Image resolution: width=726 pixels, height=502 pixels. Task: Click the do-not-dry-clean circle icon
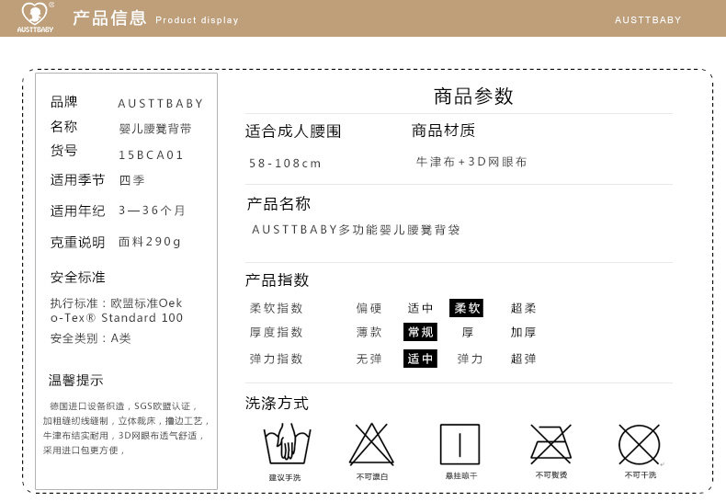(639, 445)
